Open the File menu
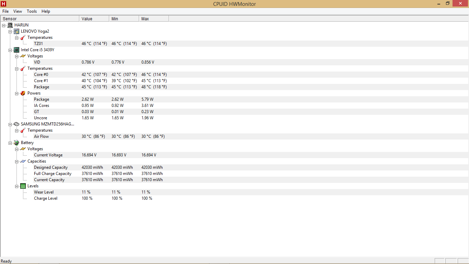 (5, 11)
